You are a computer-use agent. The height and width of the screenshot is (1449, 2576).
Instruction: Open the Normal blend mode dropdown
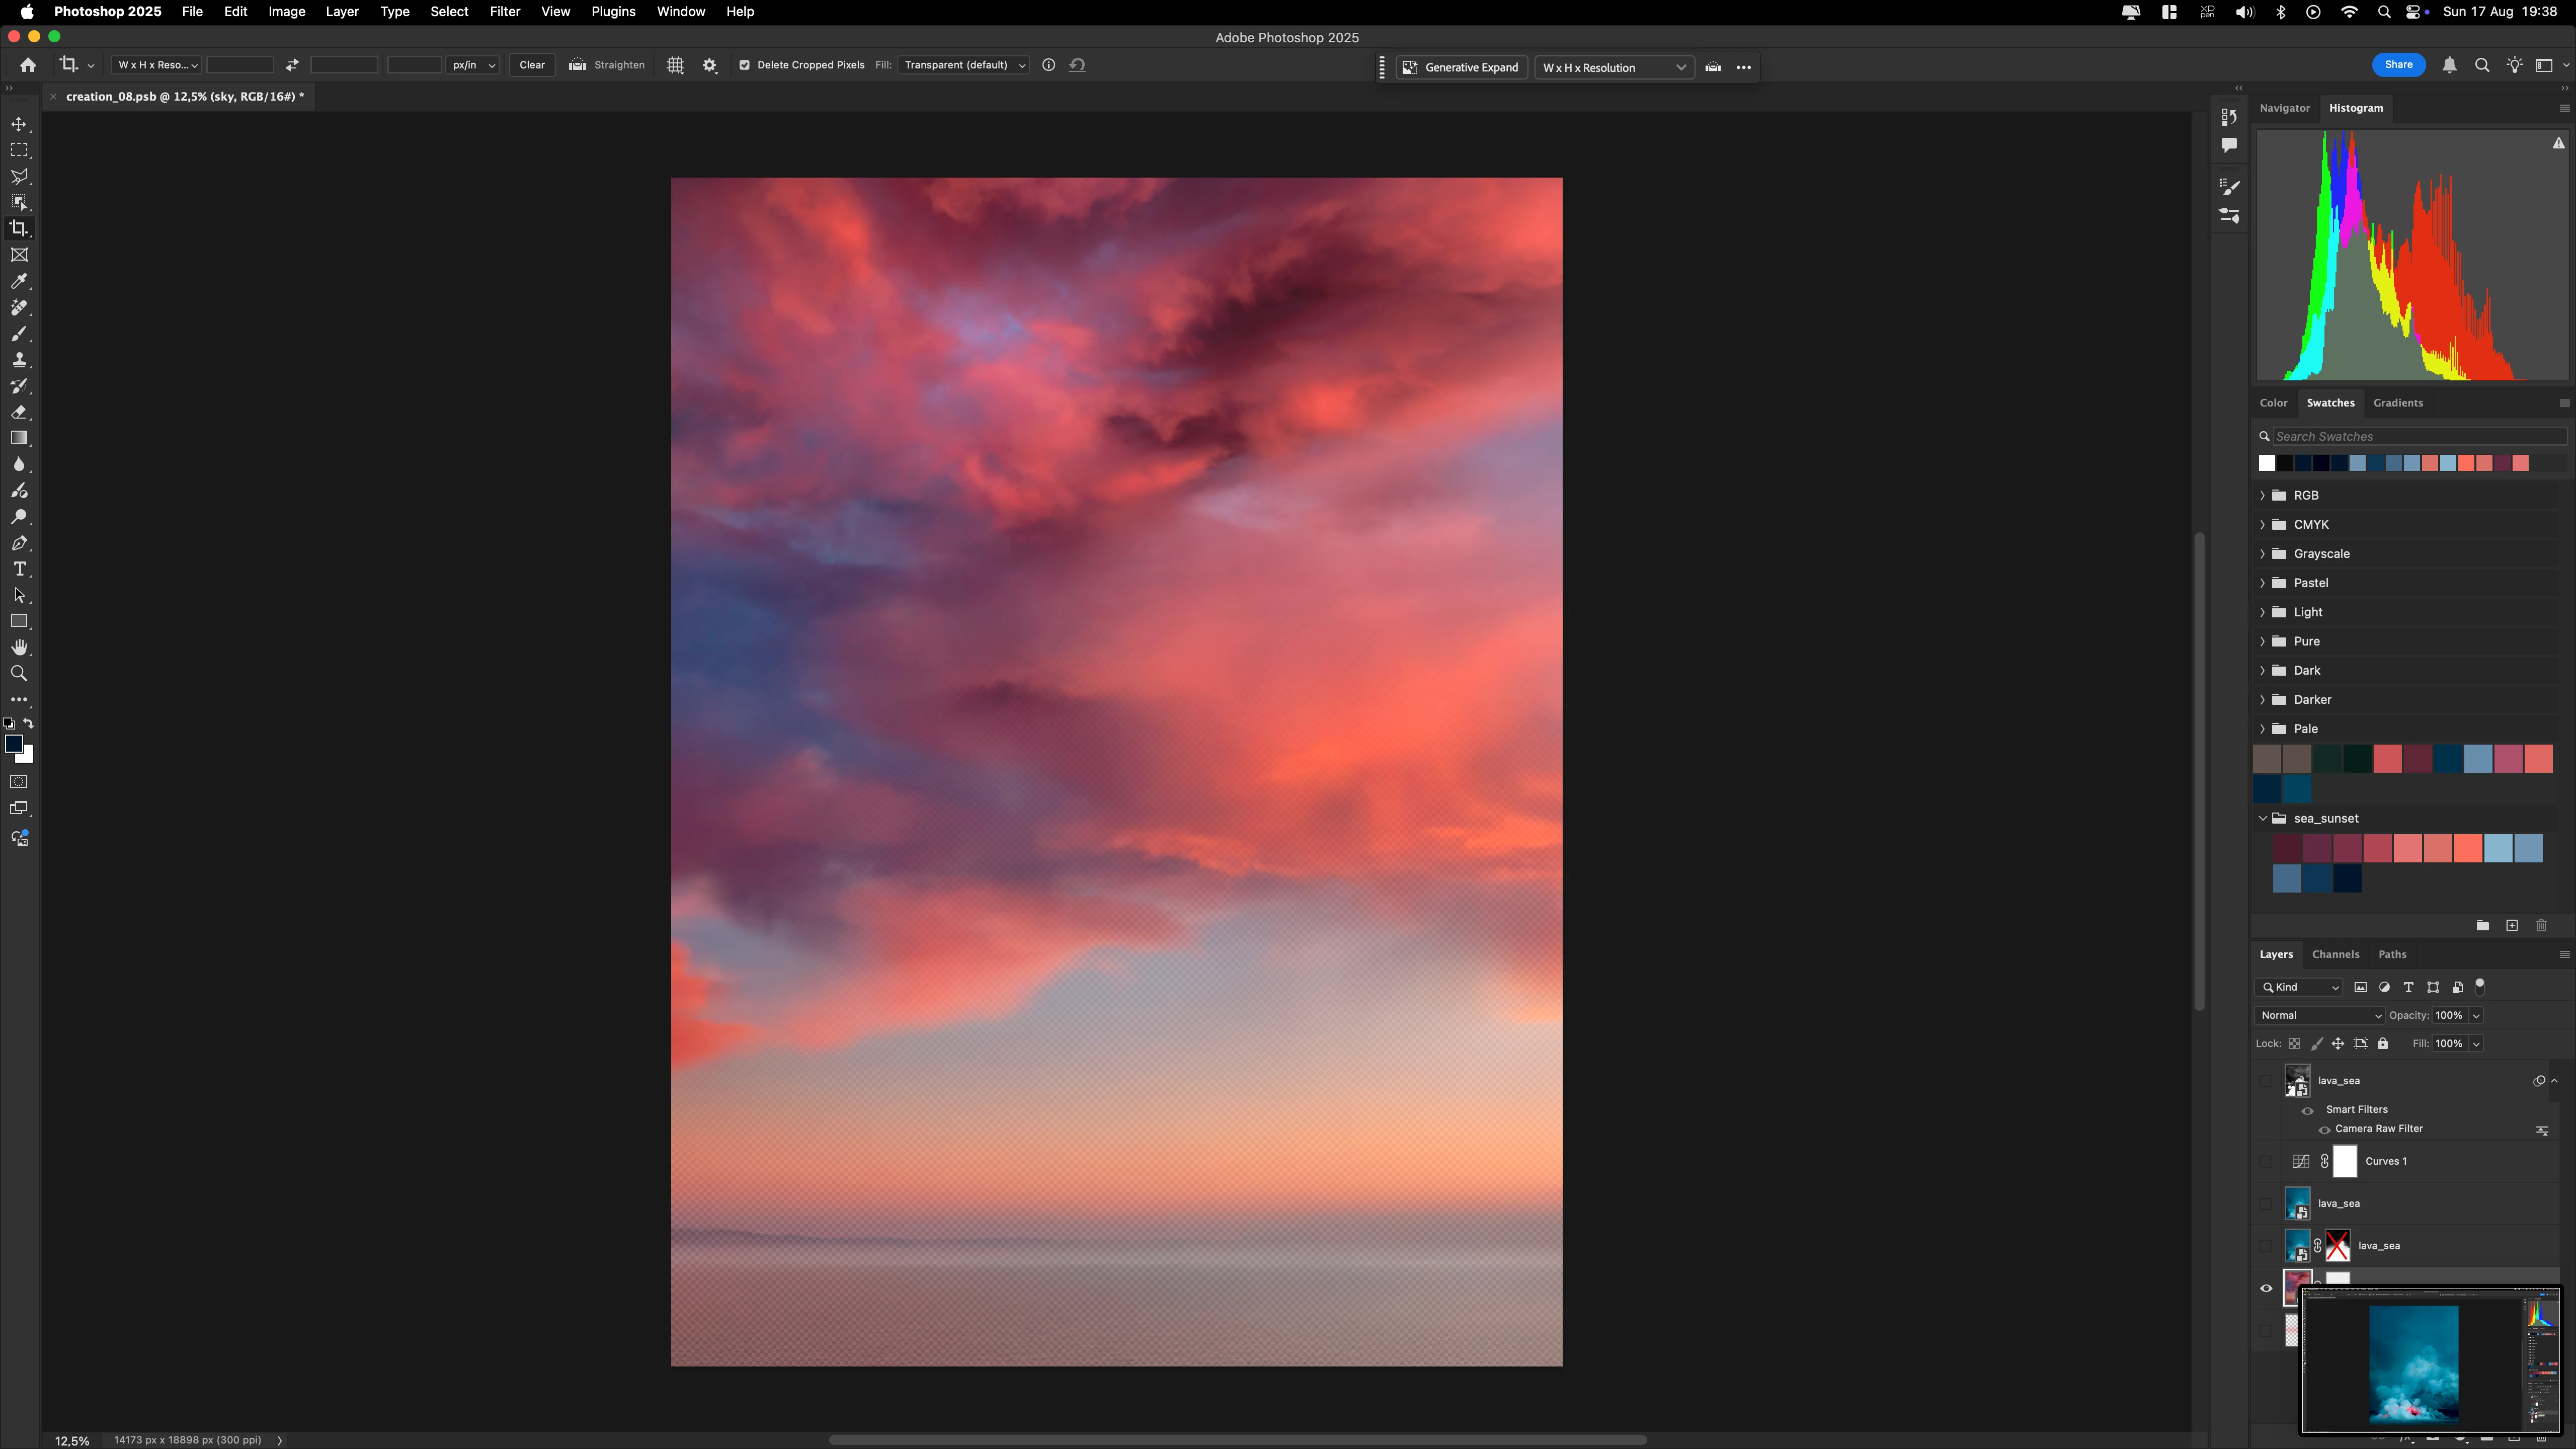coord(2319,1015)
